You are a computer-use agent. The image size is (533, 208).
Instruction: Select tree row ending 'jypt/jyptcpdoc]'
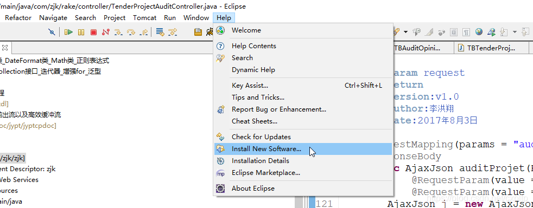tap(28, 126)
